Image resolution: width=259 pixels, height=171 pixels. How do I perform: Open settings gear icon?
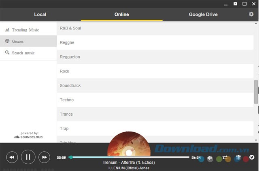click(251, 14)
